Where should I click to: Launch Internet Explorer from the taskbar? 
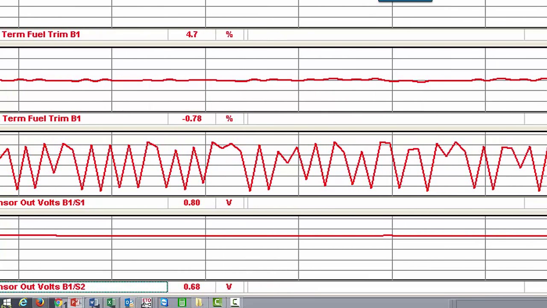point(23,303)
